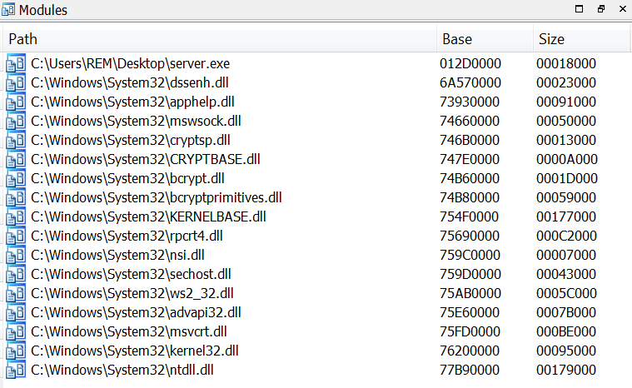Click size value 0000A000
The height and width of the screenshot is (388, 632).
click(x=567, y=159)
